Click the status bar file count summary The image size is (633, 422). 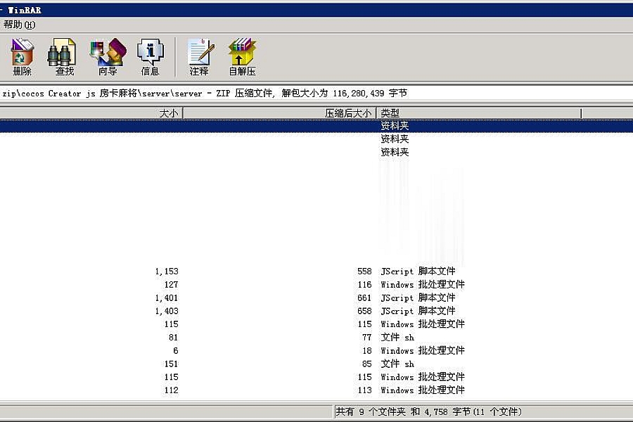click(429, 411)
